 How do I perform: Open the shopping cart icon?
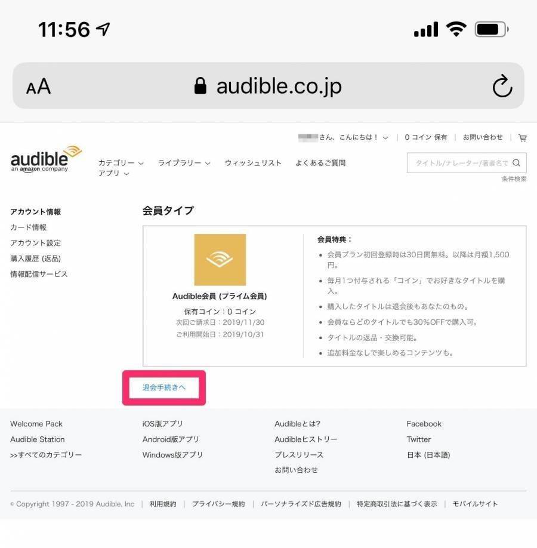522,138
